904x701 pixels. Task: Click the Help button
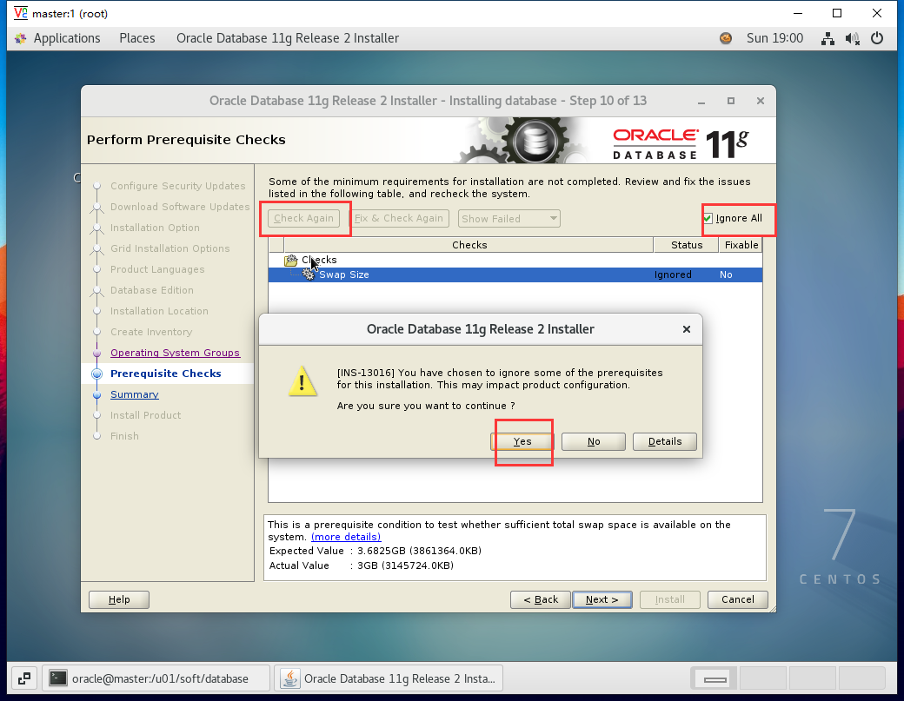tap(119, 599)
